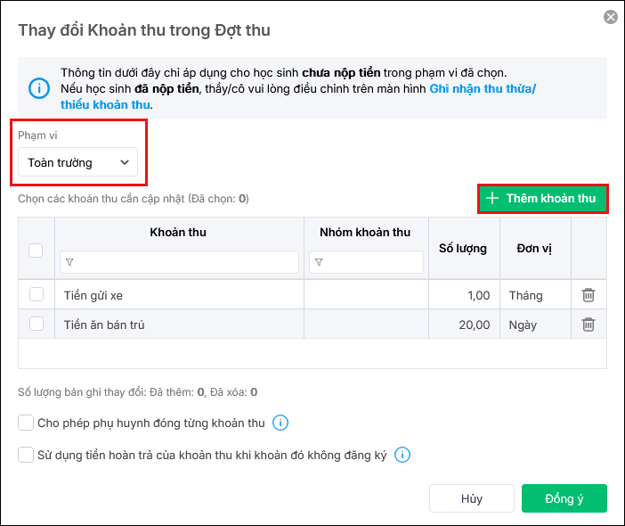Image resolution: width=625 pixels, height=526 pixels.
Task: Click filter icon in Nhóm khoản thu column
Action: pos(319,262)
